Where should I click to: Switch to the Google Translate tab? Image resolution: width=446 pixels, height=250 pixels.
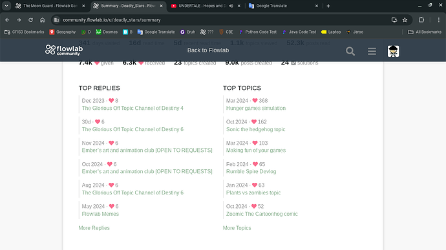(284, 6)
